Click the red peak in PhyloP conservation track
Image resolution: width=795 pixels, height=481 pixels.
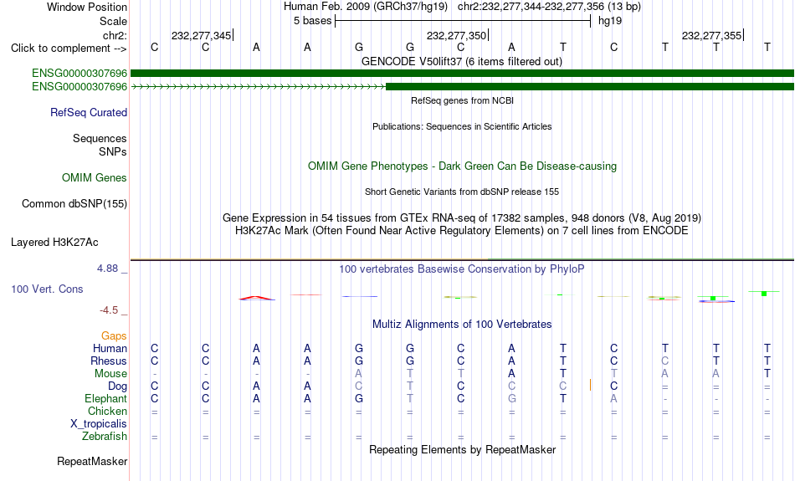click(257, 298)
